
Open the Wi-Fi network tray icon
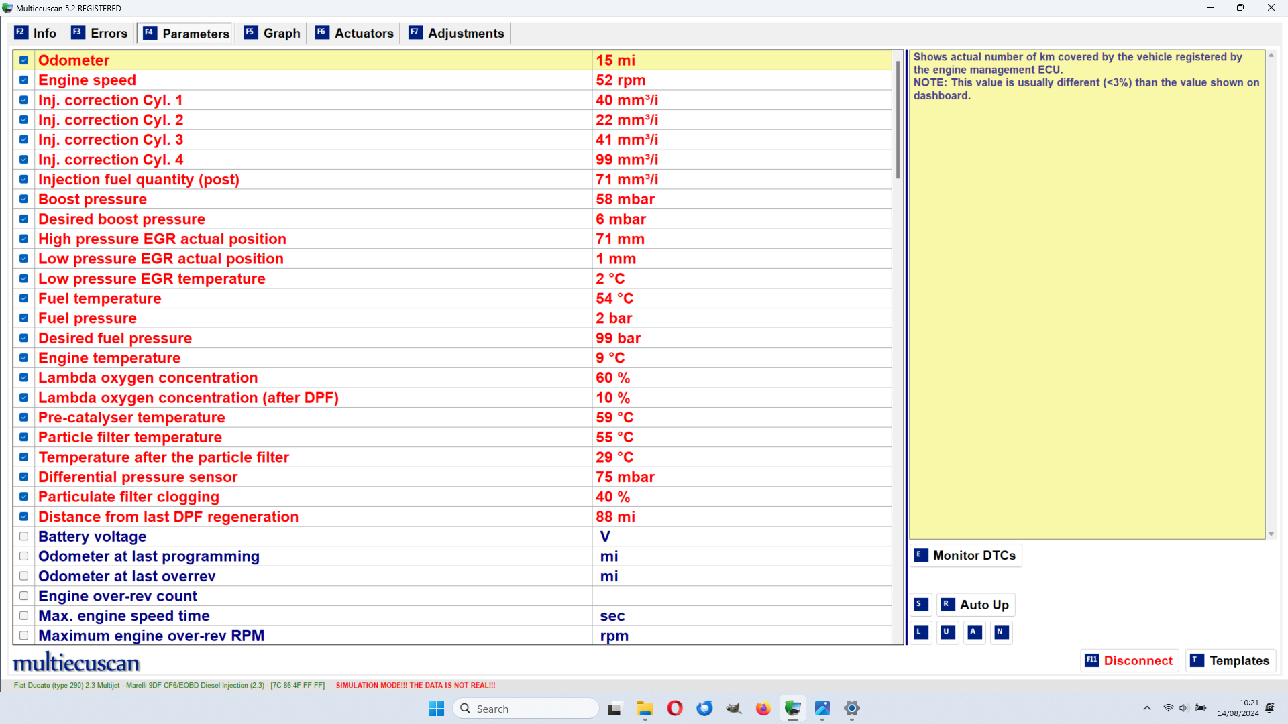click(1168, 709)
